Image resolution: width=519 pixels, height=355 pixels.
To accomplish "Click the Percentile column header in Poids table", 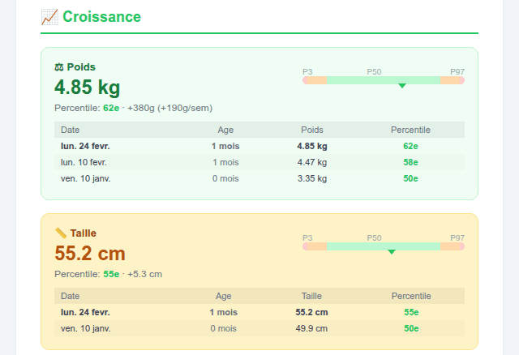I will tap(410, 130).
